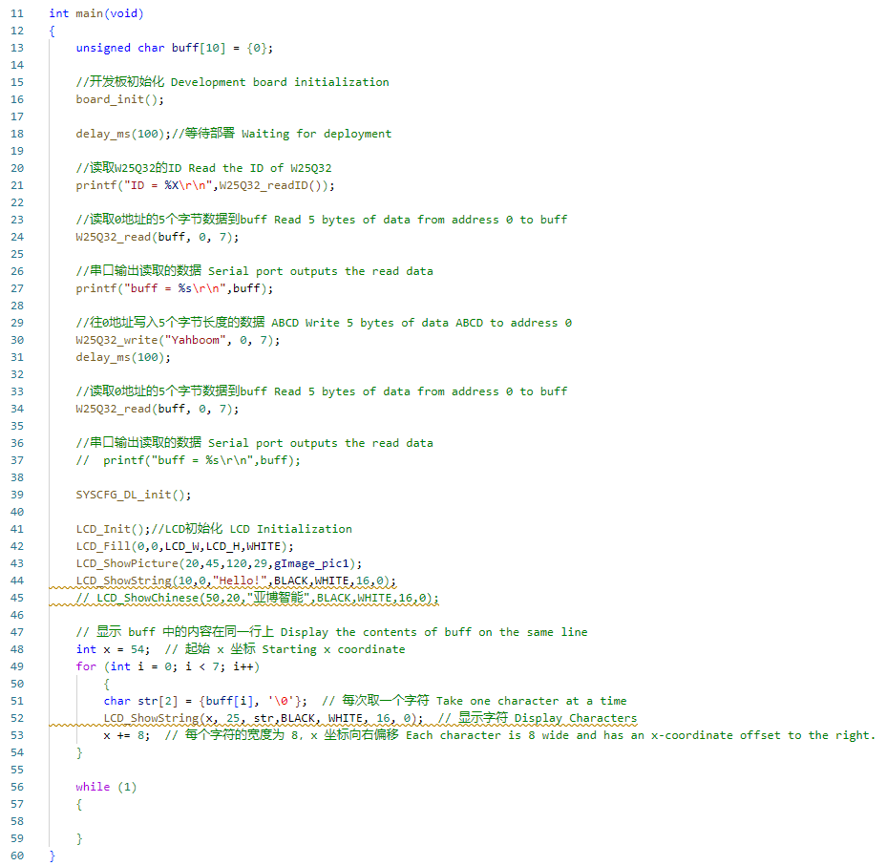
Task: Click the comment 'Write 5 bytes of data ABCD'
Action: [393, 323]
